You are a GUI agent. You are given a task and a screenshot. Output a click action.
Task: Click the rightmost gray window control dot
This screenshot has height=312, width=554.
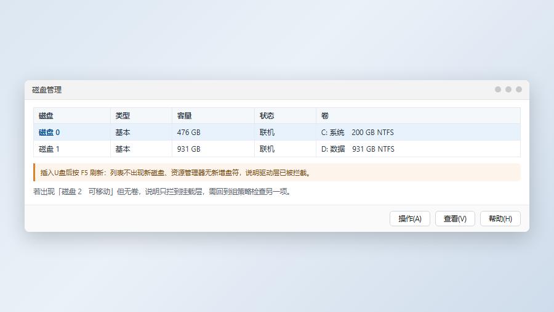tap(519, 89)
